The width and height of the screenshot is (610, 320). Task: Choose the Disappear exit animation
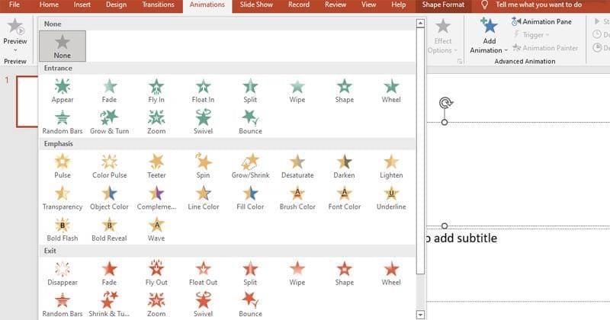click(x=63, y=273)
